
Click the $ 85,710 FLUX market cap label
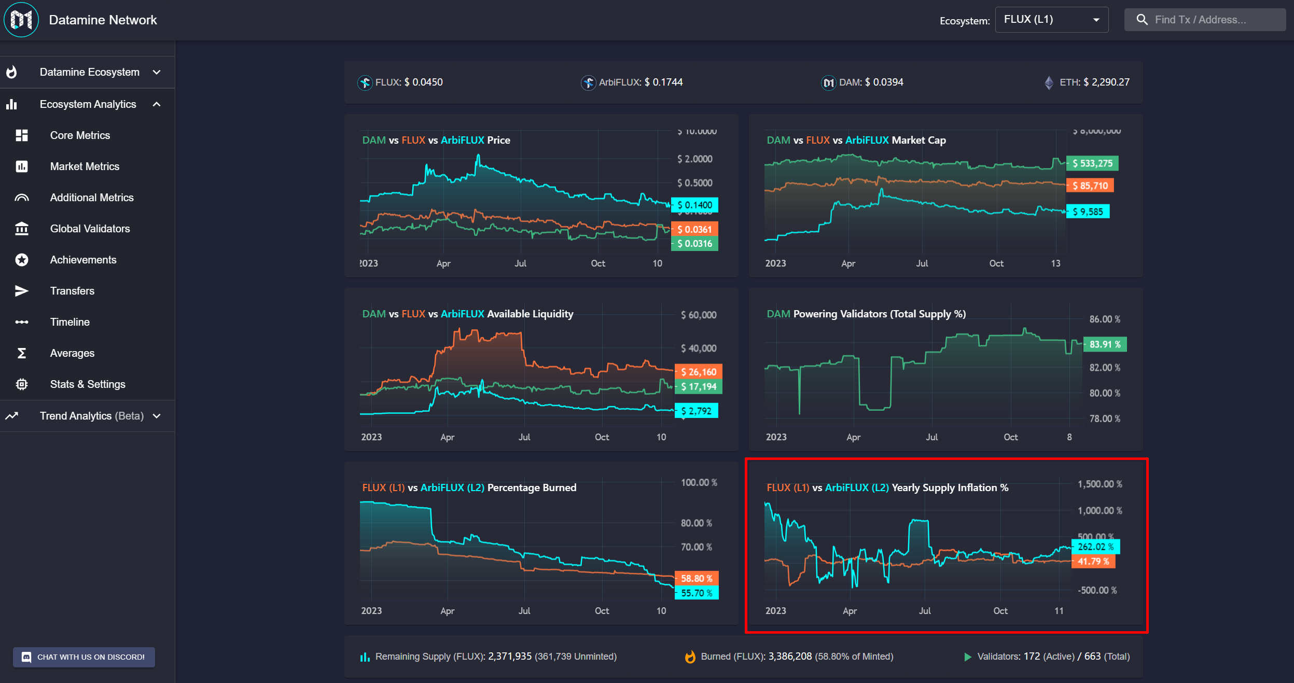point(1090,186)
